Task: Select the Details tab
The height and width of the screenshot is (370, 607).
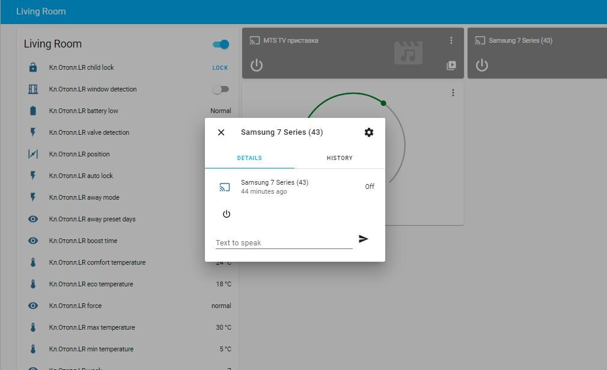Action: point(249,158)
